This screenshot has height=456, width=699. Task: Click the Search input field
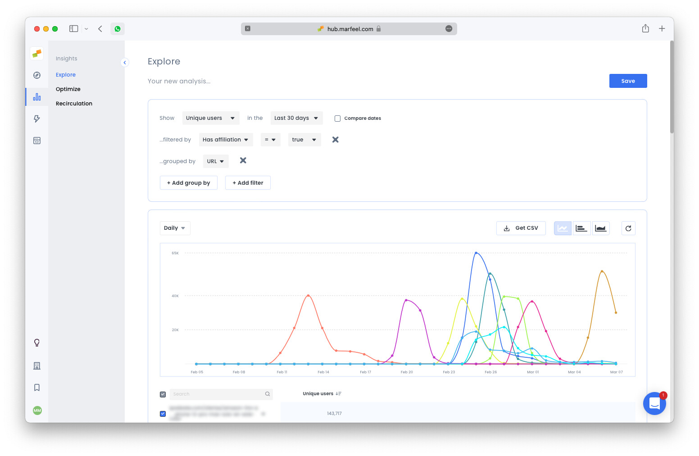click(x=216, y=394)
